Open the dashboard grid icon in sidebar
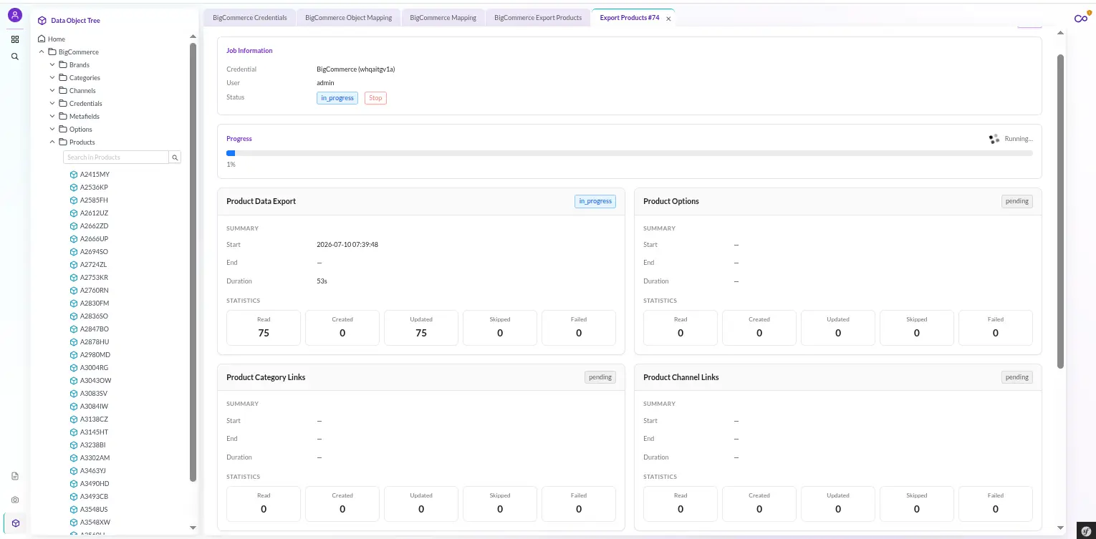The width and height of the screenshot is (1096, 539). pos(15,39)
